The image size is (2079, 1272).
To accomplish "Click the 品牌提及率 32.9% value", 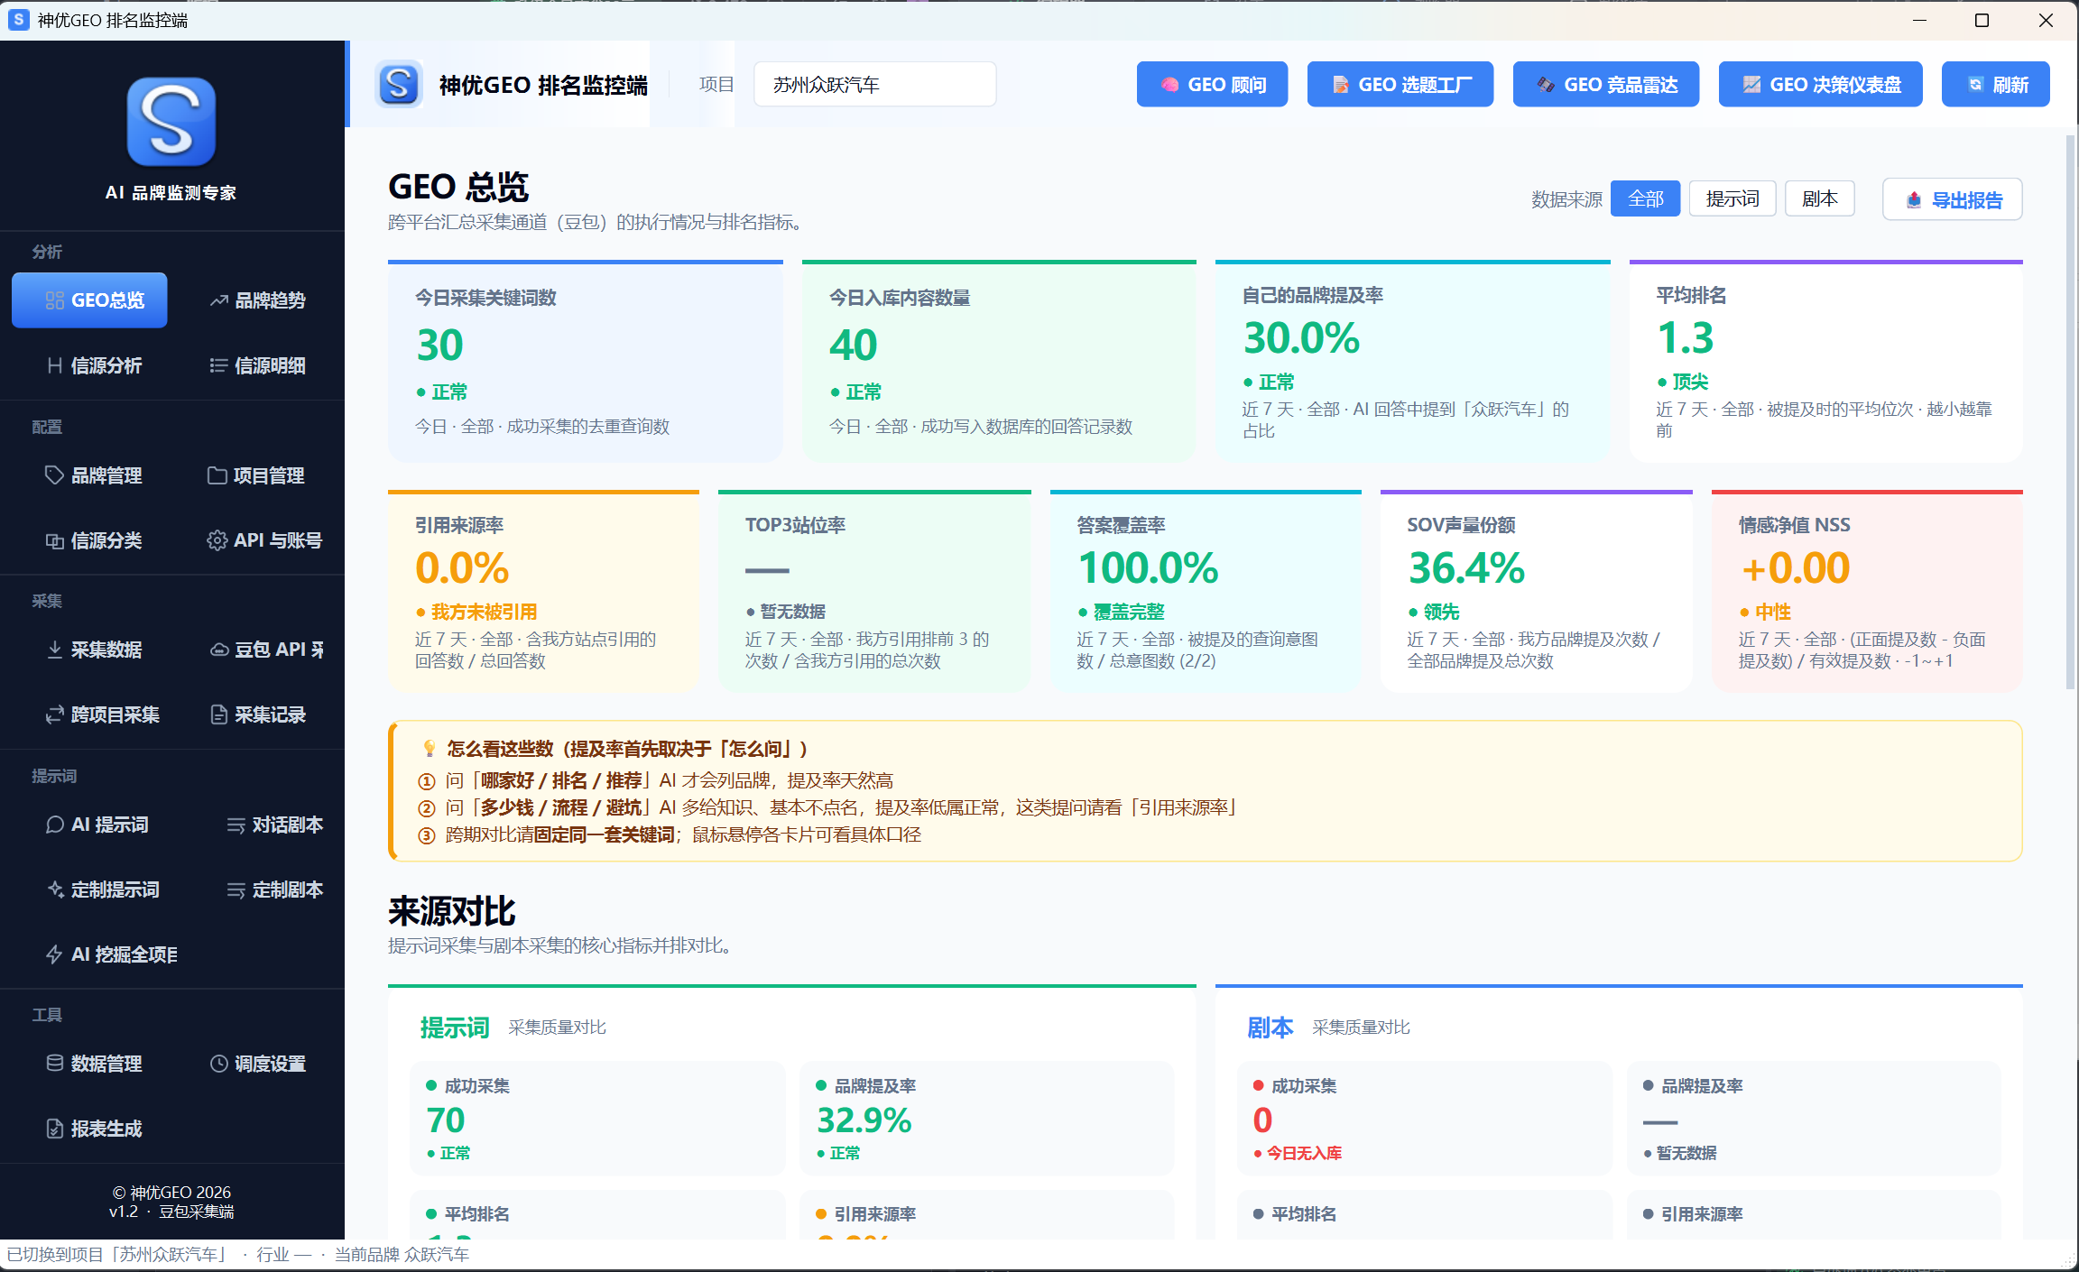I will click(x=864, y=1120).
